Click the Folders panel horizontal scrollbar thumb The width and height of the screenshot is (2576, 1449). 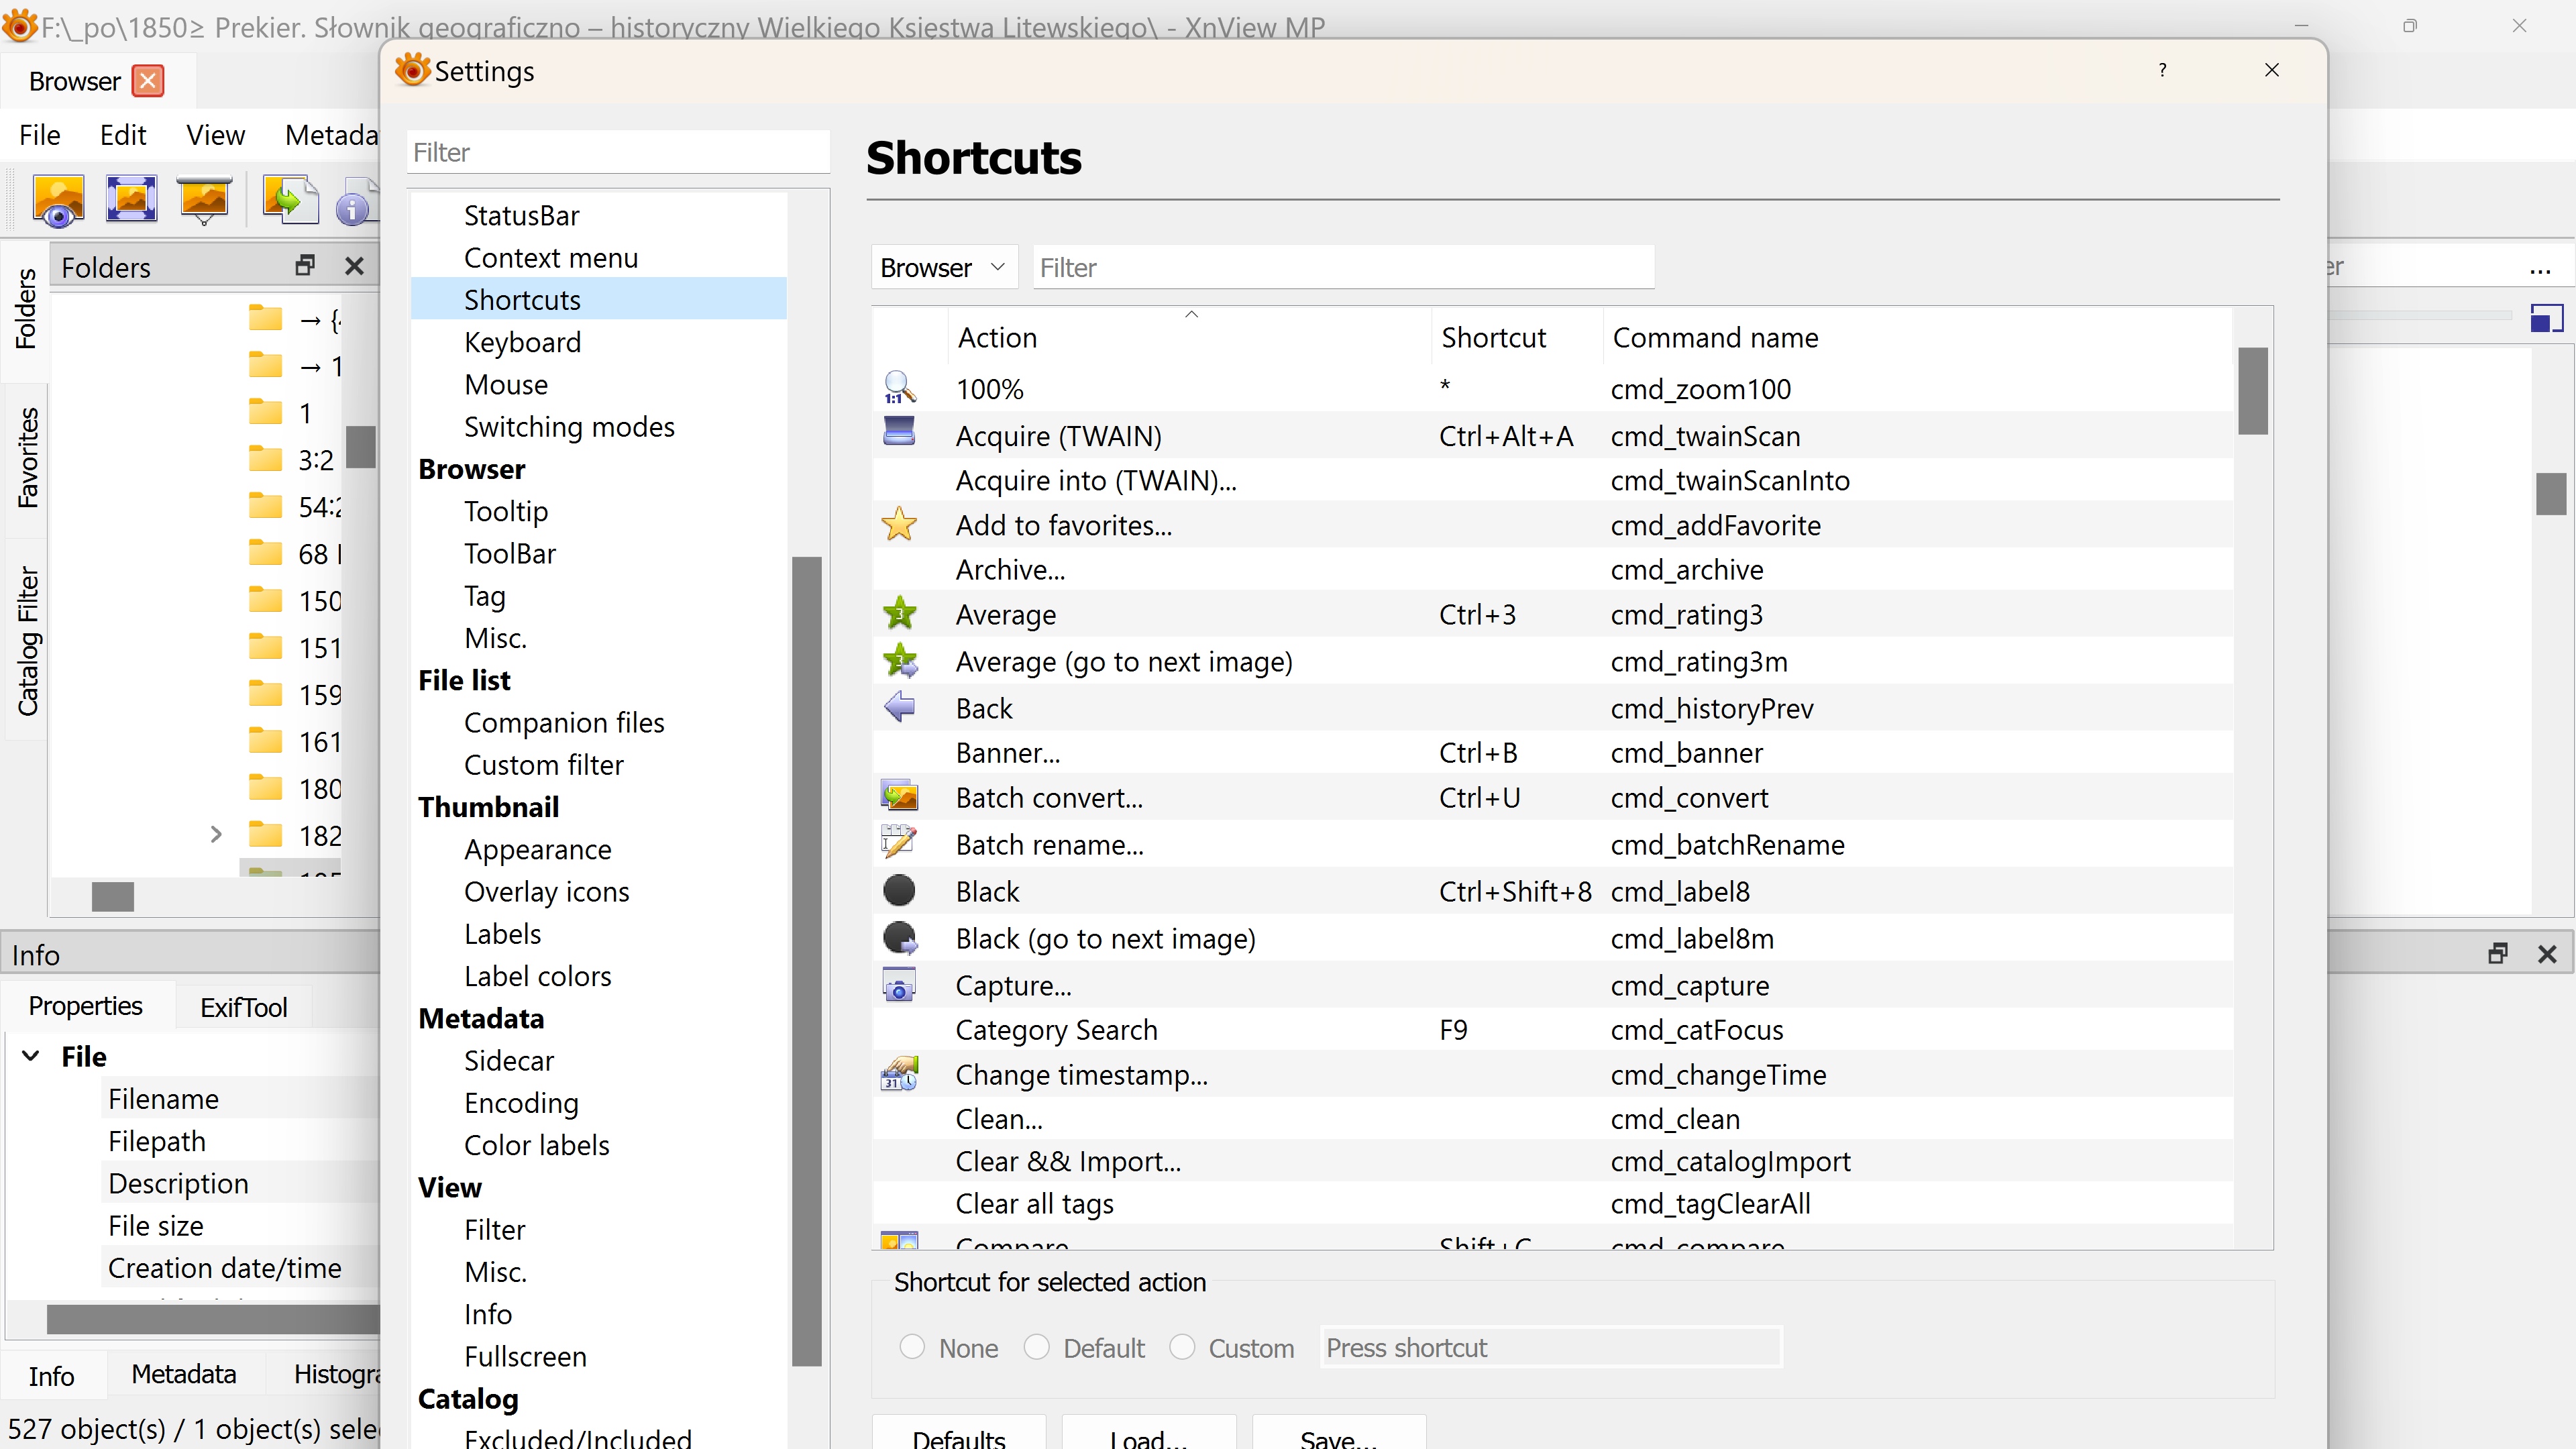tap(113, 896)
